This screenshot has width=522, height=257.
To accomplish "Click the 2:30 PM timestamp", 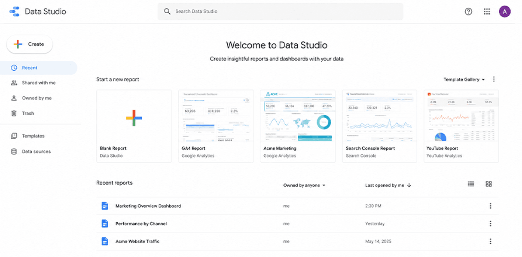I will [373, 206].
